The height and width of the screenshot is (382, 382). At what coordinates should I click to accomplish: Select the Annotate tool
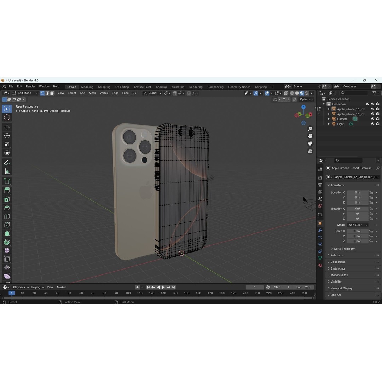[x=7, y=162]
